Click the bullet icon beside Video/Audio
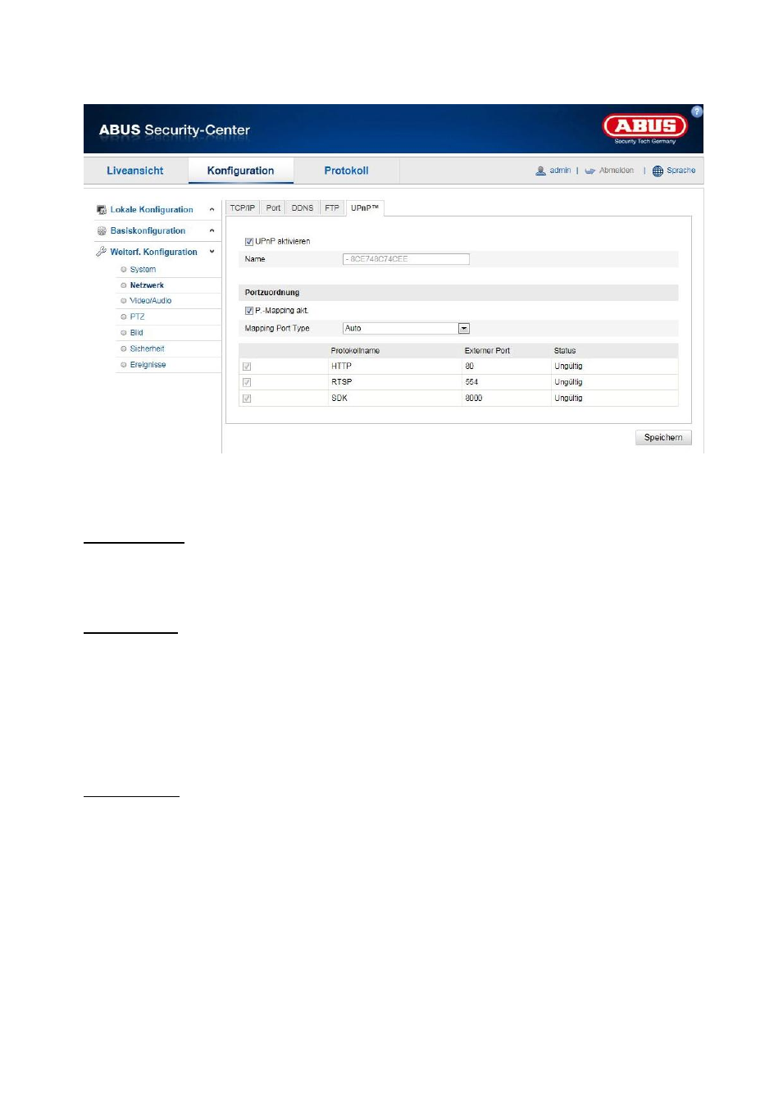Image resolution: width=783 pixels, height=1107 pixels. (124, 301)
